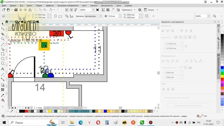Expand the Undo history dropdown arrow
The height and width of the screenshot is (126, 224).
coord(54,10)
